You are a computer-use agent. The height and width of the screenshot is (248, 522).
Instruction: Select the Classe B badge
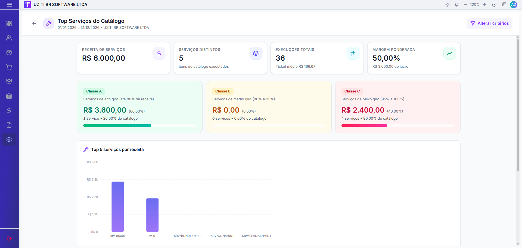[x=223, y=91]
